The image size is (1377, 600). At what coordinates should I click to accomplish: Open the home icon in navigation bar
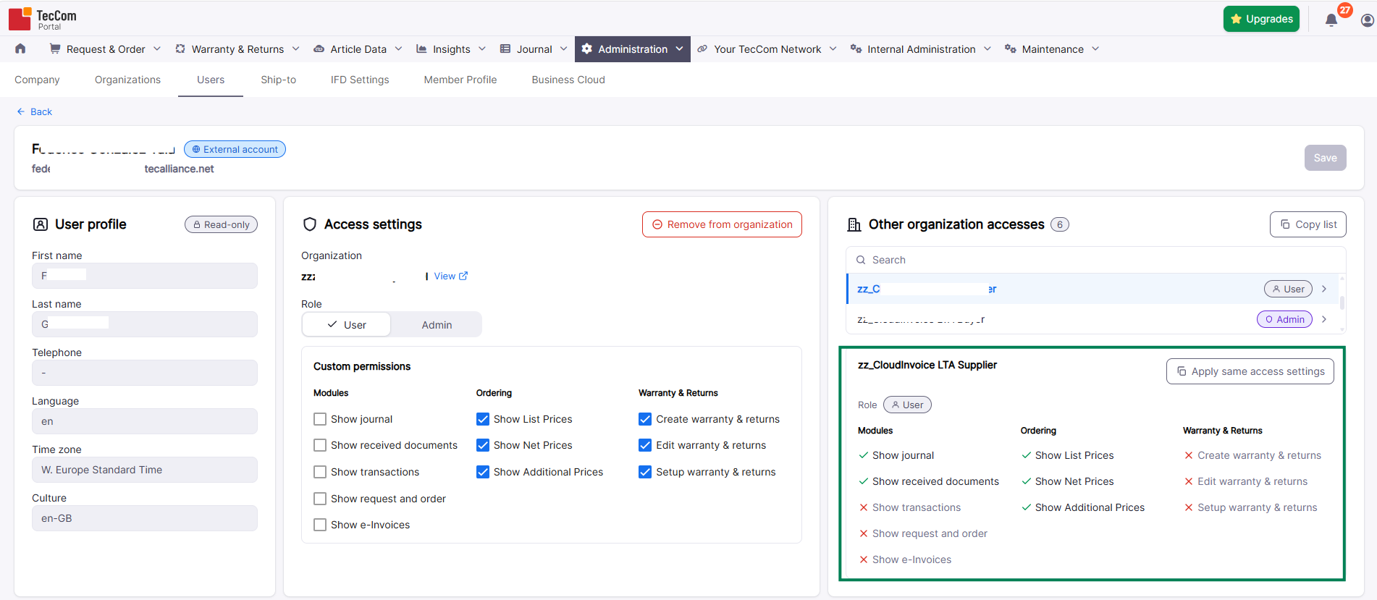click(x=20, y=48)
